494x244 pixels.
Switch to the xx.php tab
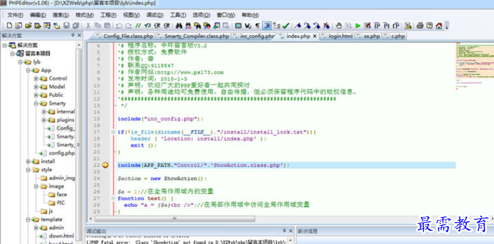pyautogui.click(x=368, y=36)
